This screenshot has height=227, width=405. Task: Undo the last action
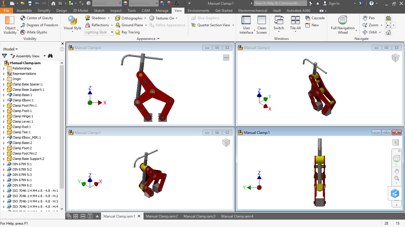pos(37,3)
